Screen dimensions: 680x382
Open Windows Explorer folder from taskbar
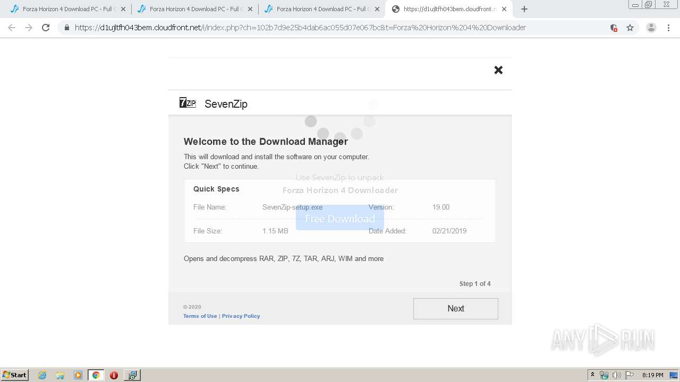pos(60,375)
